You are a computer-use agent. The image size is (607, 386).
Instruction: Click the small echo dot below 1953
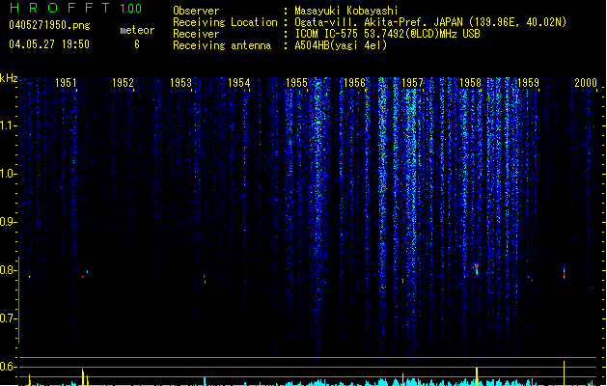pyautogui.click(x=205, y=279)
